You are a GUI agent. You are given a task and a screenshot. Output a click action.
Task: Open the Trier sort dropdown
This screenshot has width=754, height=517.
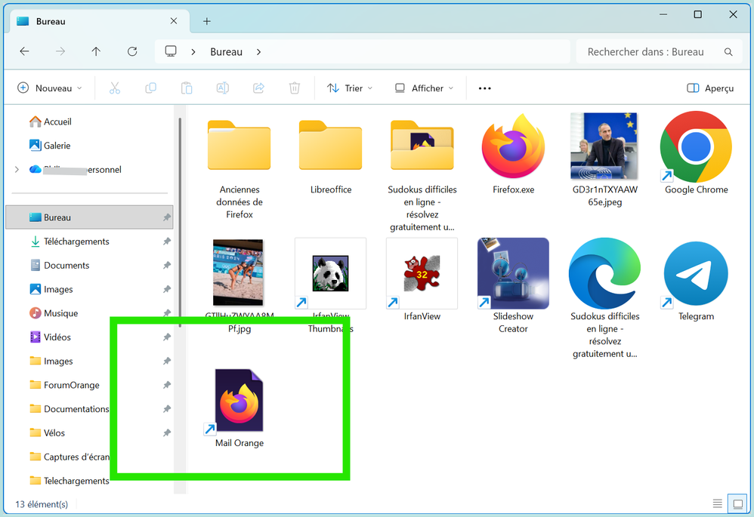tap(350, 88)
